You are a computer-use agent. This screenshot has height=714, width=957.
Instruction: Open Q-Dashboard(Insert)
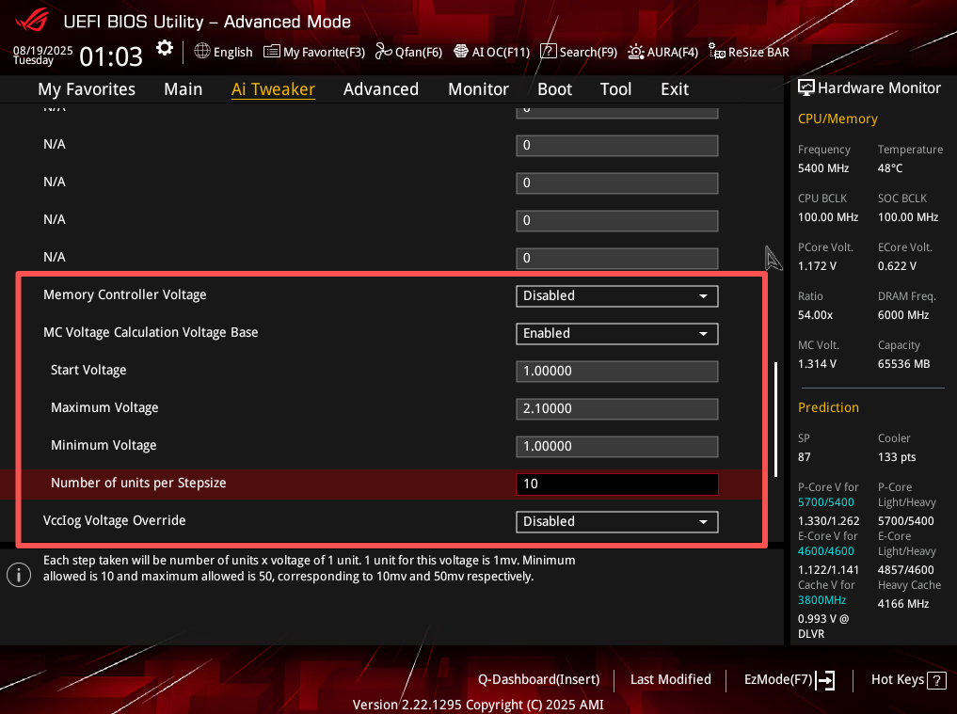[539, 679]
